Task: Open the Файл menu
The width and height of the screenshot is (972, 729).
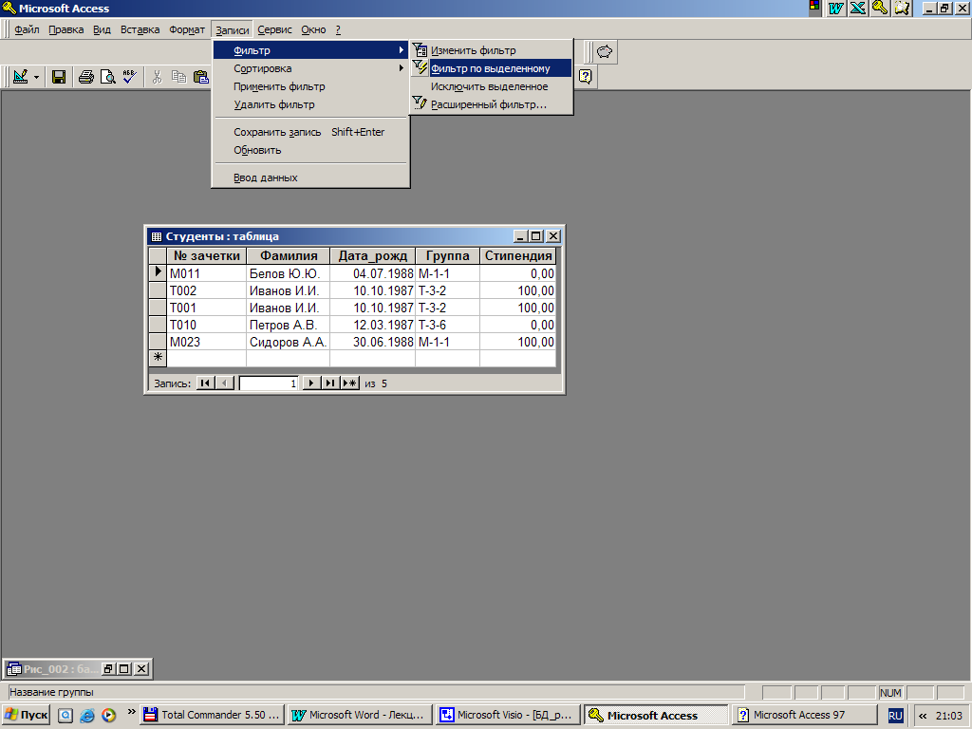Action: 27,29
